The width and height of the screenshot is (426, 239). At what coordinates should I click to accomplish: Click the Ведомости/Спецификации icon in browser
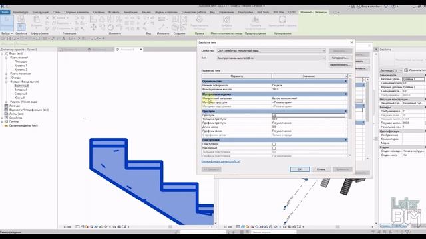coord(6,110)
